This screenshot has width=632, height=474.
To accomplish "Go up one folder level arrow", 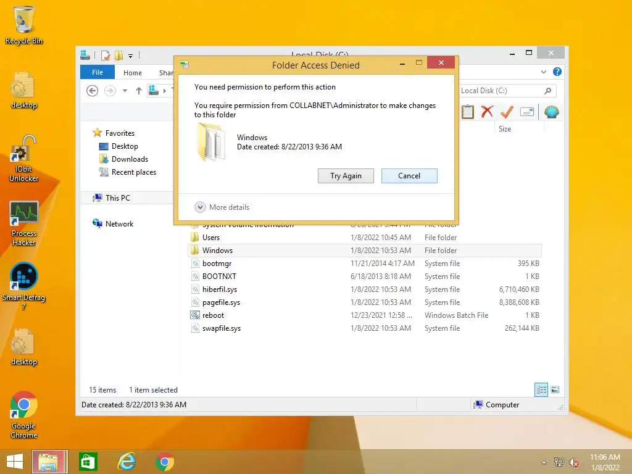I will click(139, 91).
